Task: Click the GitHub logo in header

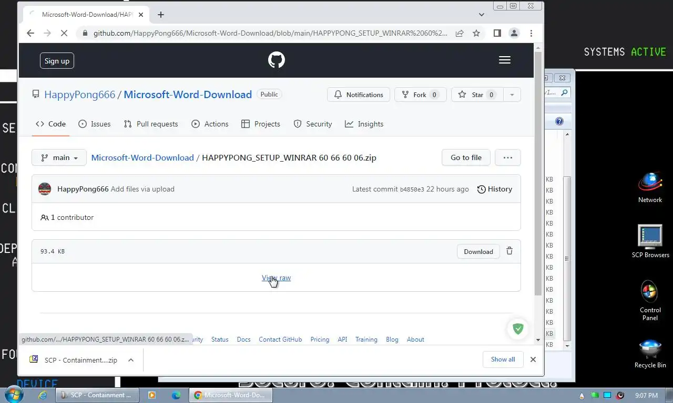Action: coord(276,60)
